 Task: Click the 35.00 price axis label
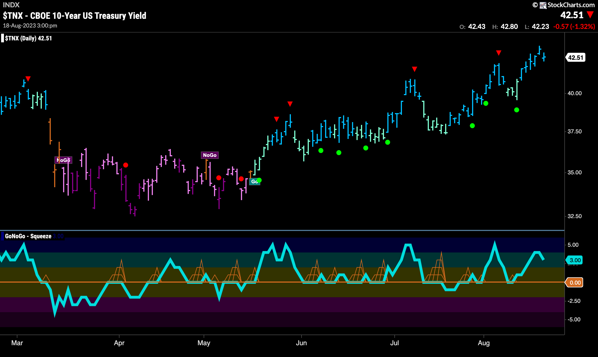pyautogui.click(x=574, y=172)
